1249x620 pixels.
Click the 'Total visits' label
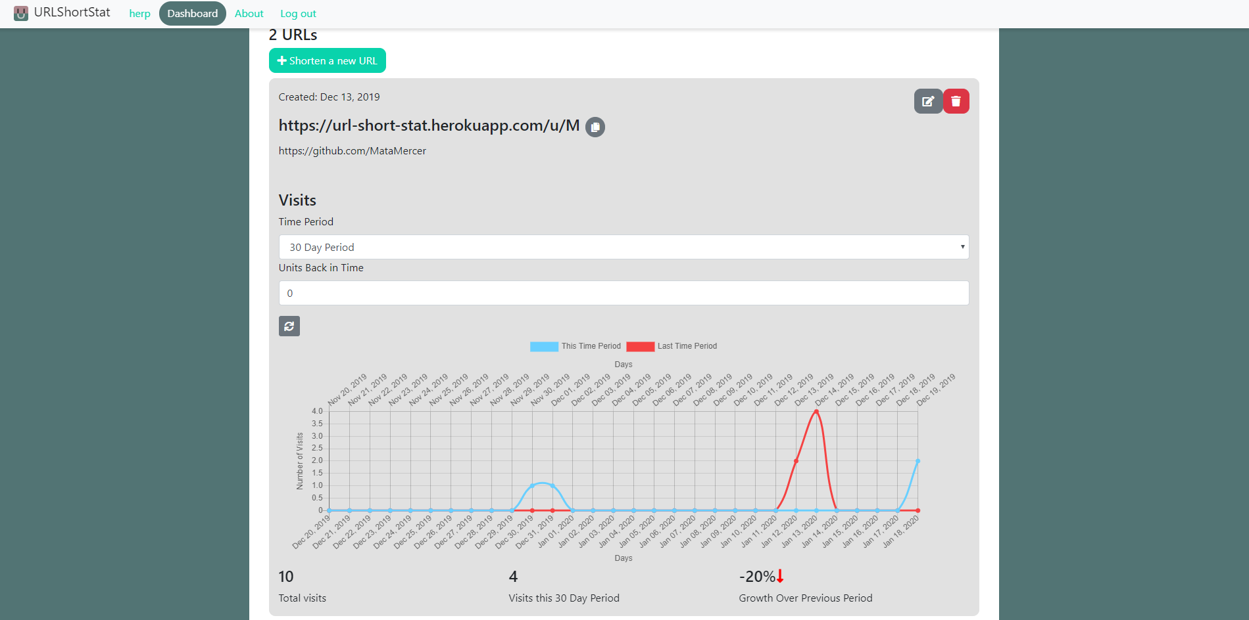pos(303,598)
